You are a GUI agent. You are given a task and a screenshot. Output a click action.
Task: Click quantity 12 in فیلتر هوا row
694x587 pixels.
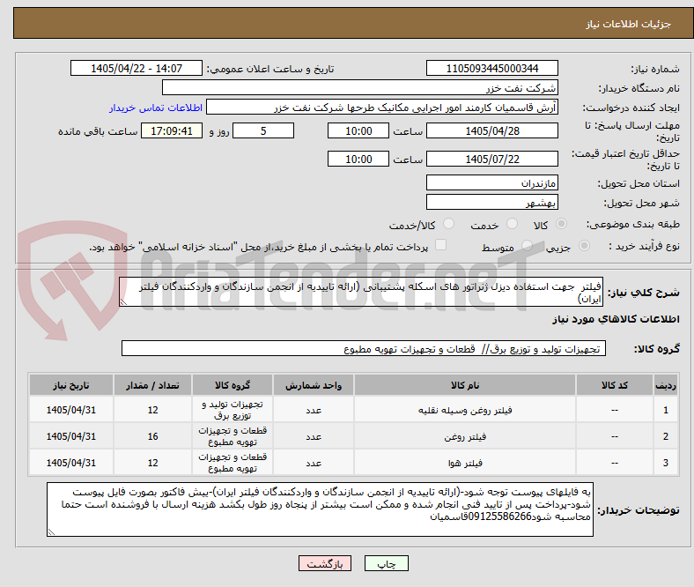click(152, 463)
